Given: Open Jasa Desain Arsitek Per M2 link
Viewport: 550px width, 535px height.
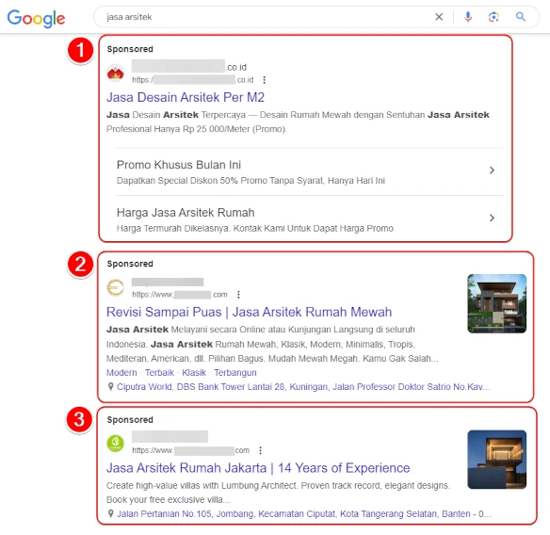Looking at the screenshot, I should (x=186, y=97).
